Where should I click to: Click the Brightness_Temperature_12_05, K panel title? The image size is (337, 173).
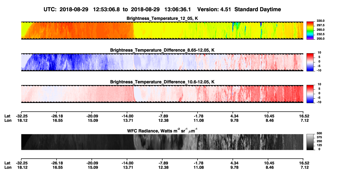(162, 18)
